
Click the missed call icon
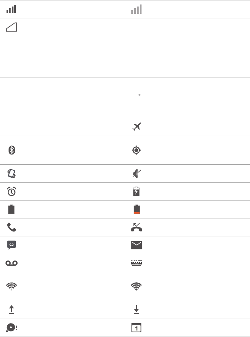pos(136,227)
